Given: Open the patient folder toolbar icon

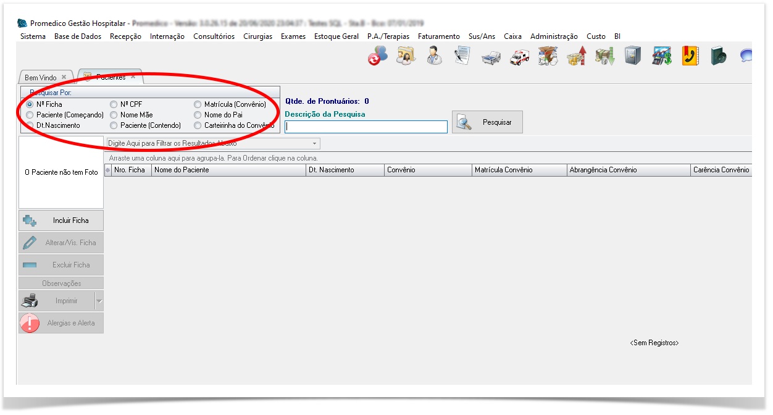Looking at the screenshot, I should [x=406, y=56].
